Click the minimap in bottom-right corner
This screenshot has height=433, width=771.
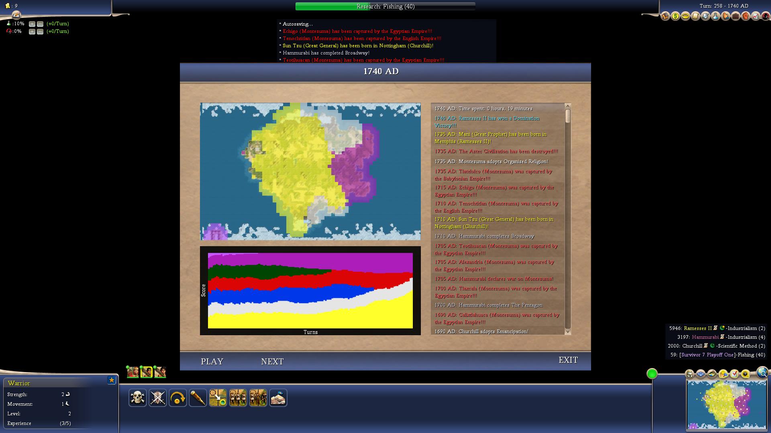click(727, 405)
